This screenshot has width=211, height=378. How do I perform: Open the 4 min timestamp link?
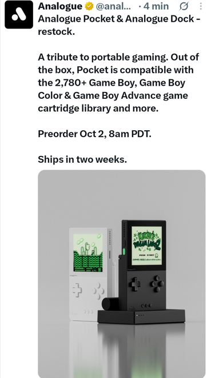[156, 6]
